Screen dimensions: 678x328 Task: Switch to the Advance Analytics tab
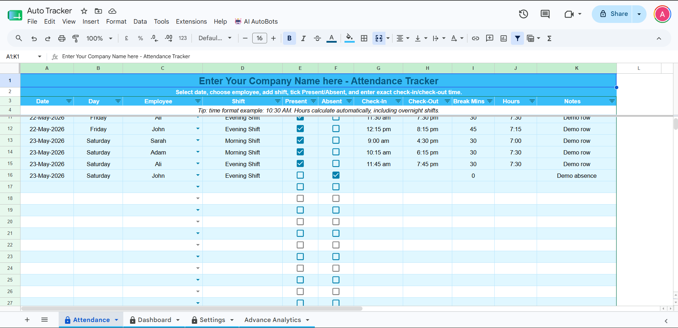pyautogui.click(x=277, y=320)
